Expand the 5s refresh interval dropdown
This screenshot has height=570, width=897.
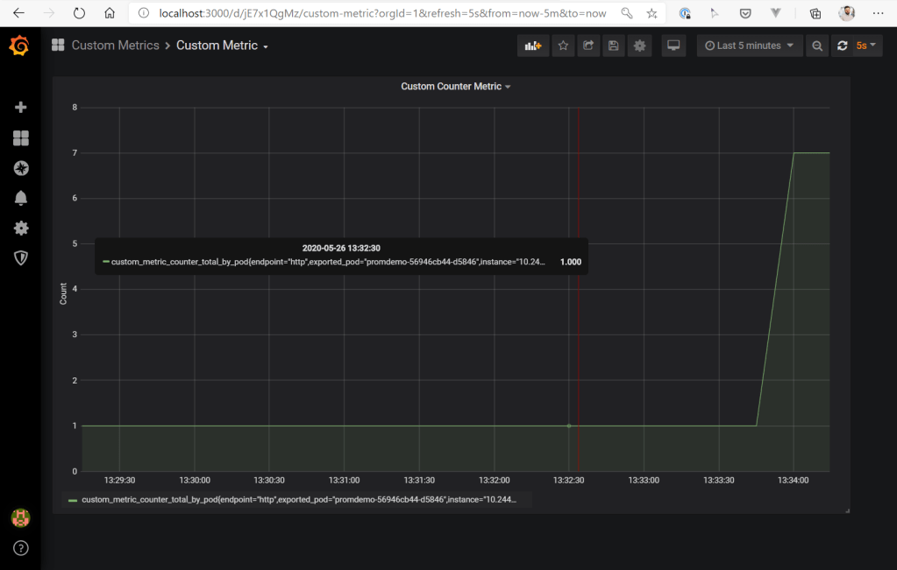tap(867, 46)
